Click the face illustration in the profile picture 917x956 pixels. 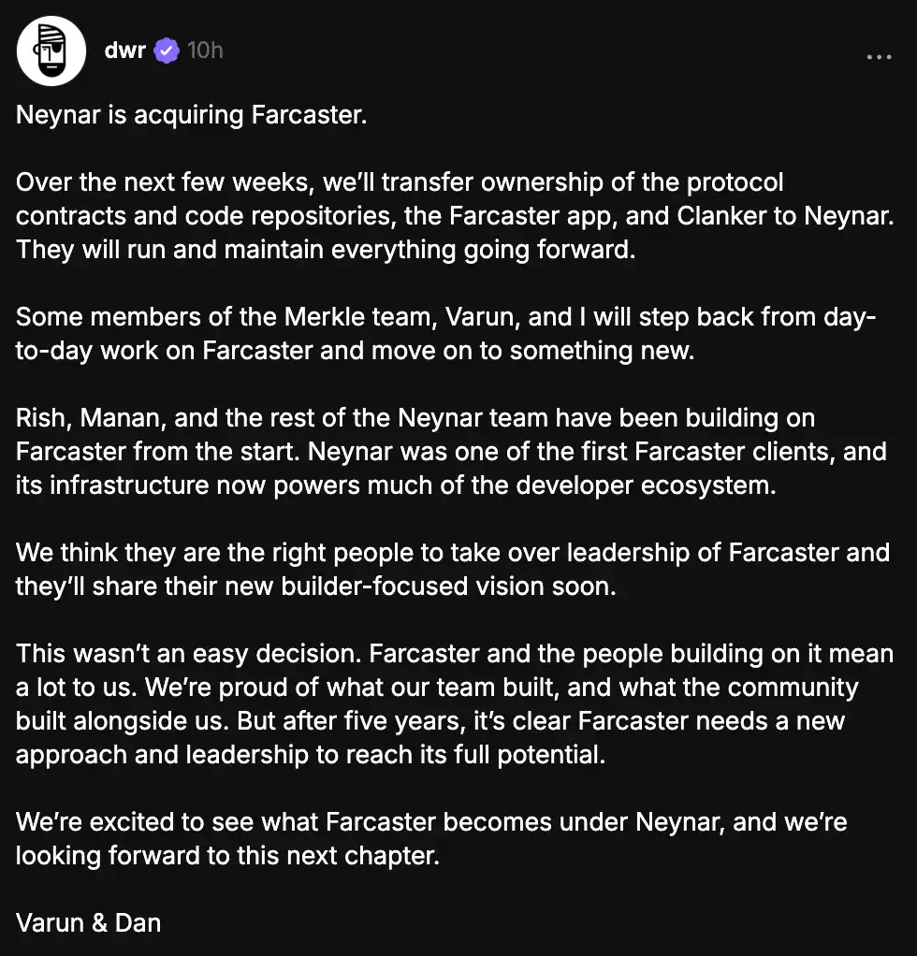51,51
